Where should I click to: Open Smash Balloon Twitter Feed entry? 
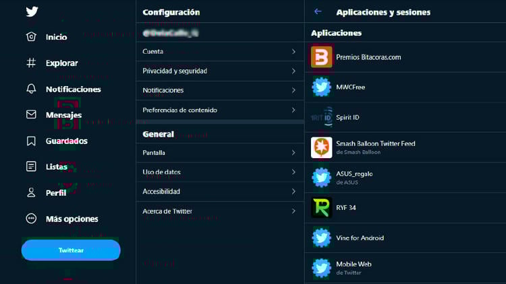point(405,147)
